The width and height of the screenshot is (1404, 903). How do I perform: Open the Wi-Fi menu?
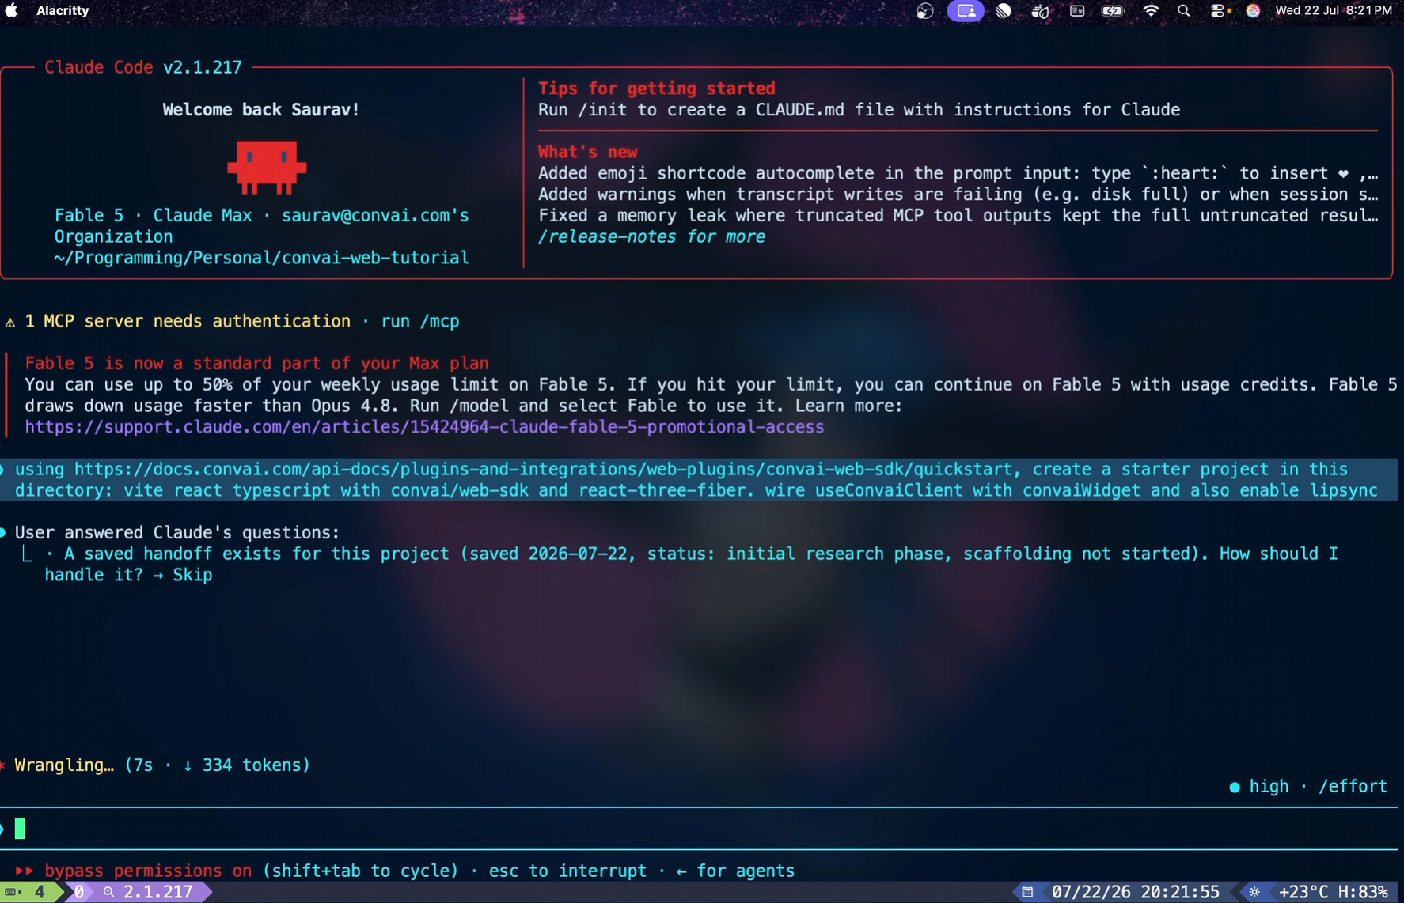coord(1151,11)
